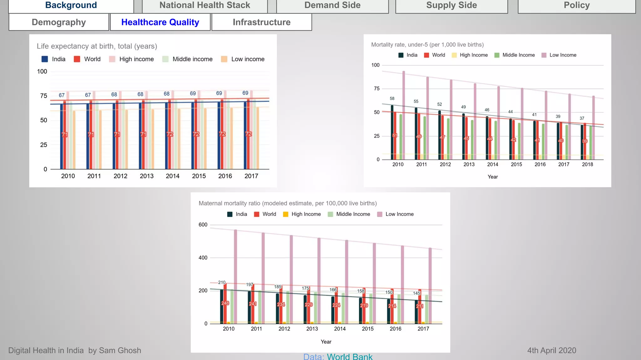Click Low Income legend swatch in maternal mortality chart
Viewport: 641px width, 360px height.
pos(380,214)
